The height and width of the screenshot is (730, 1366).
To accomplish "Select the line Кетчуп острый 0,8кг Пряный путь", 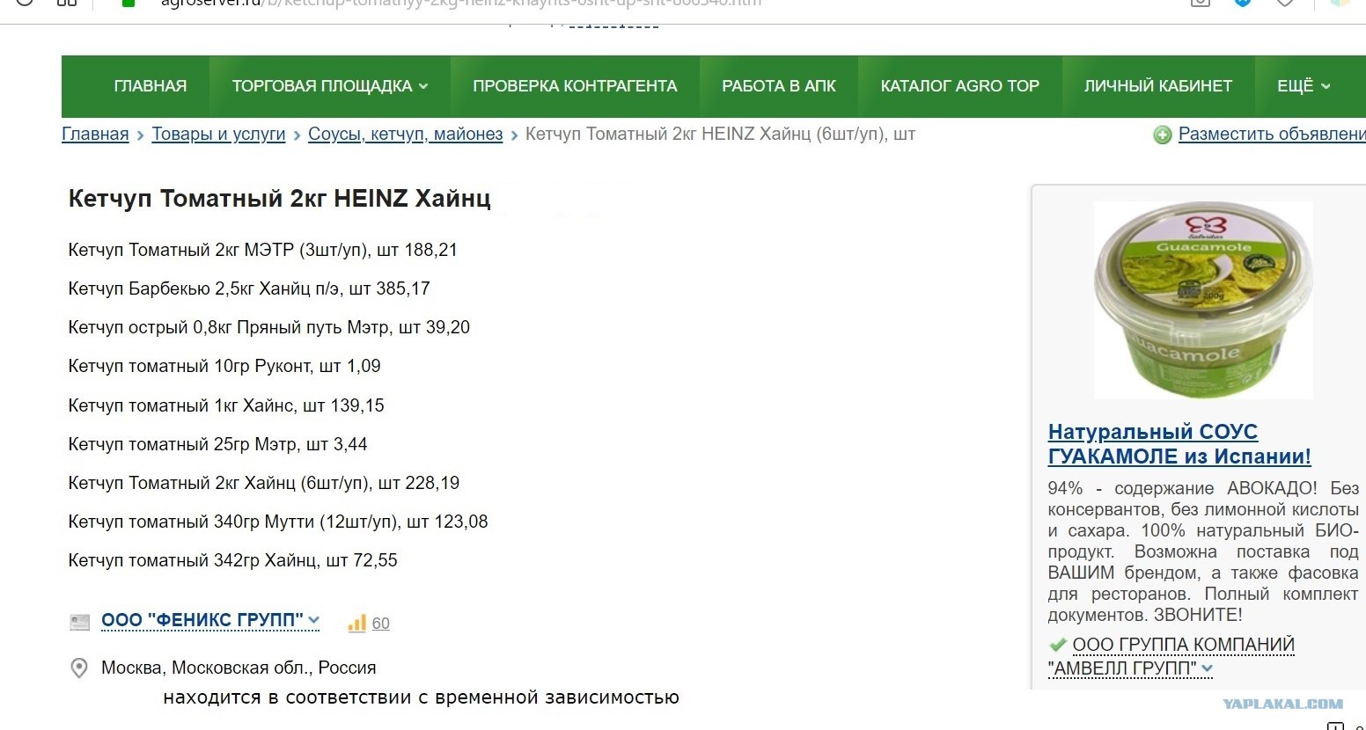I will [269, 327].
